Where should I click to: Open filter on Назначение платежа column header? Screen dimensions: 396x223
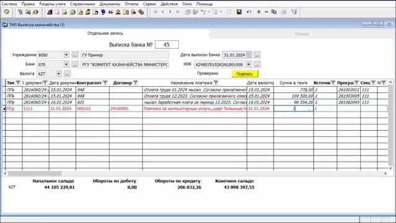(x=216, y=82)
